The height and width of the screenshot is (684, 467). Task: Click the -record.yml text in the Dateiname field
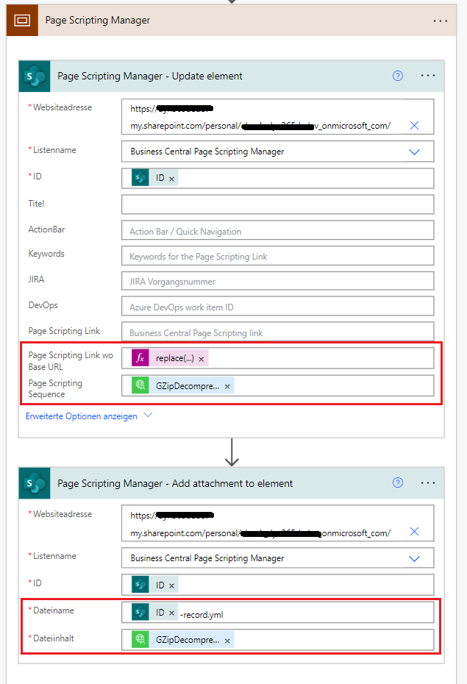tap(202, 615)
